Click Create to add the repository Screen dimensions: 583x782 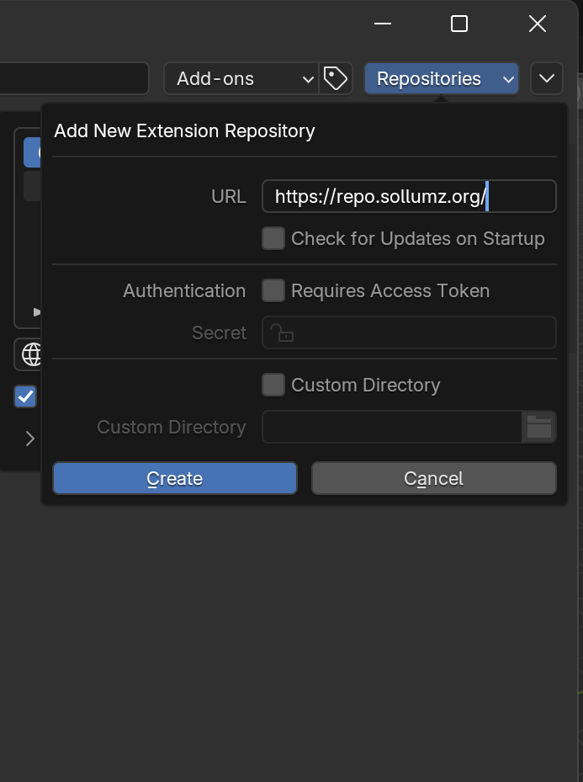(x=175, y=478)
